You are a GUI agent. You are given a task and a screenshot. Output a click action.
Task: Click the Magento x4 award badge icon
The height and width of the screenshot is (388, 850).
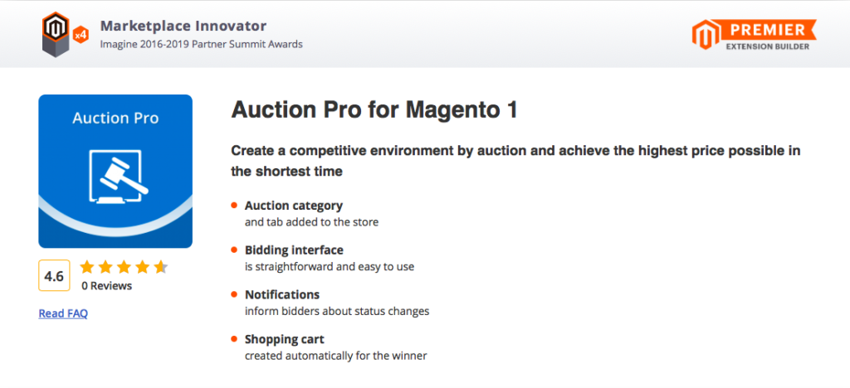point(62,34)
